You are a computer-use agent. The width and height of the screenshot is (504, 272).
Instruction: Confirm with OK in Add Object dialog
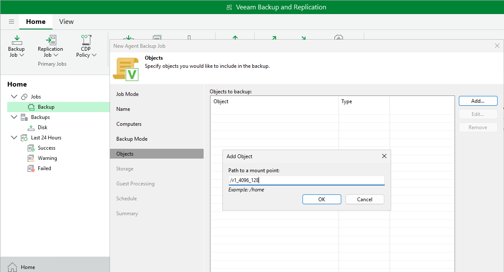[322, 200]
